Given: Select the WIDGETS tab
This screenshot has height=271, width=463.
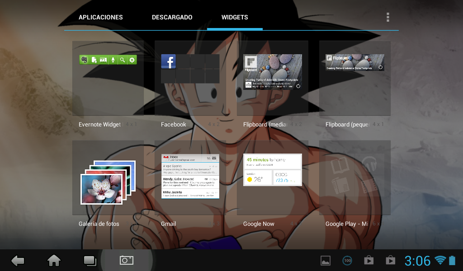Looking at the screenshot, I should pos(235,18).
